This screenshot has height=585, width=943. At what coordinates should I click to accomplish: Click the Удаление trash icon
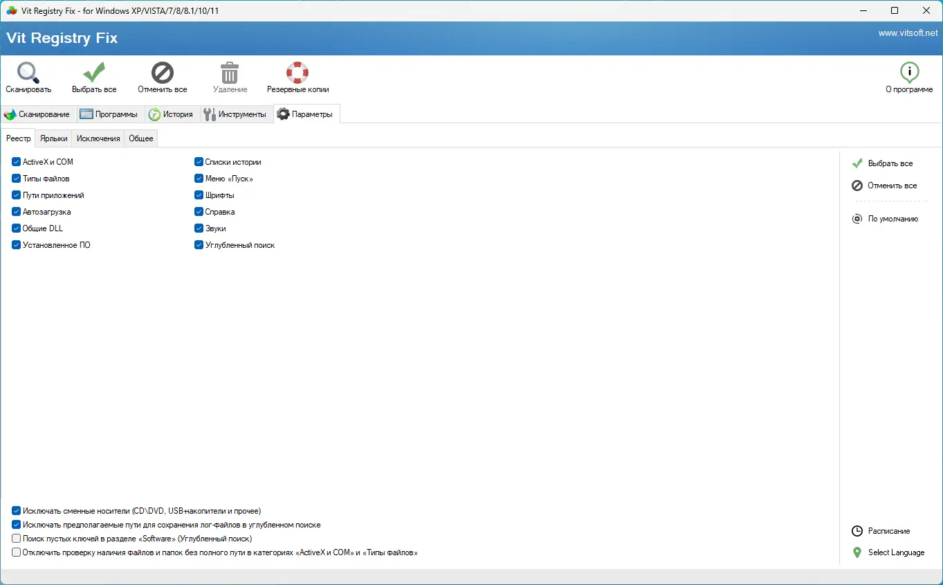point(229,71)
